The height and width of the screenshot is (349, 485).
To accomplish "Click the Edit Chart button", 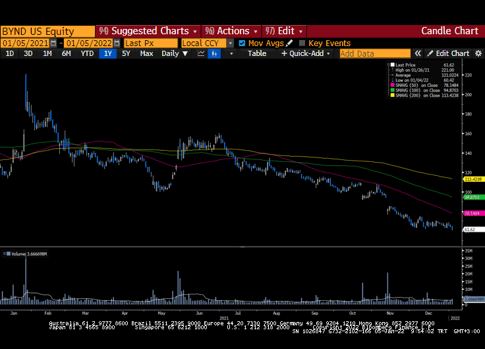I will point(448,53).
